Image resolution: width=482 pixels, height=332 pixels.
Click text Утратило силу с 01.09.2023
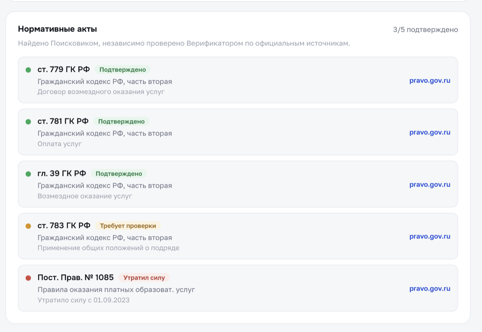tap(84, 300)
